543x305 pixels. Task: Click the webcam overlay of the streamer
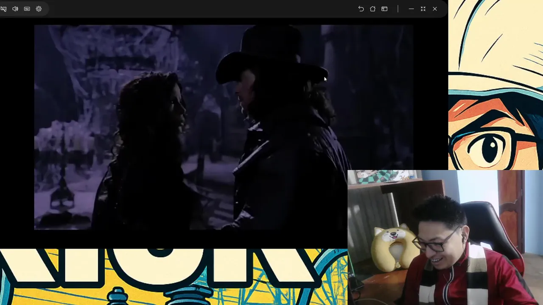pyautogui.click(x=445, y=238)
